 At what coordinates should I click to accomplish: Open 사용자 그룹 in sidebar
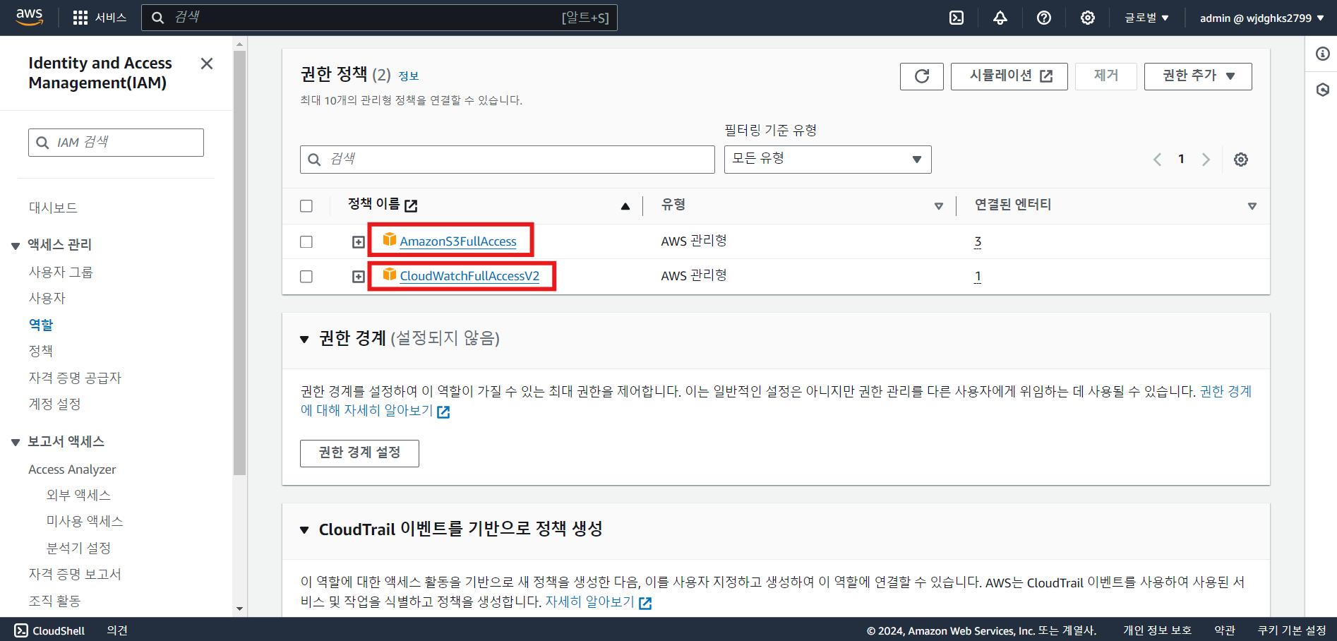tap(61, 272)
